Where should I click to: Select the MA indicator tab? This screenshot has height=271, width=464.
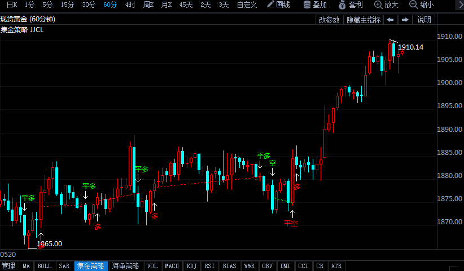click(27, 266)
